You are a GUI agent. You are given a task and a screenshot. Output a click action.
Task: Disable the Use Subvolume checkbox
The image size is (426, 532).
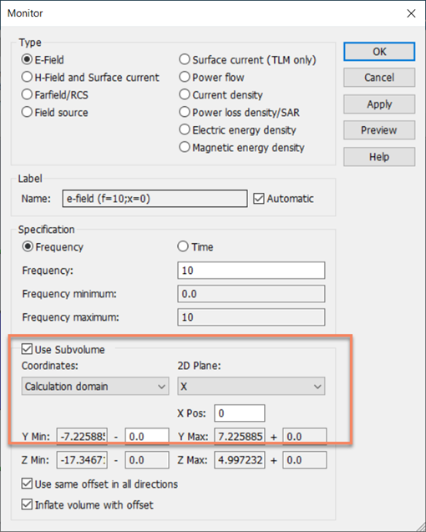[x=27, y=349]
